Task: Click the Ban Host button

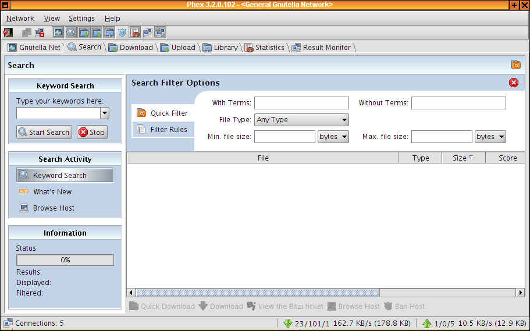Action: pyautogui.click(x=404, y=307)
